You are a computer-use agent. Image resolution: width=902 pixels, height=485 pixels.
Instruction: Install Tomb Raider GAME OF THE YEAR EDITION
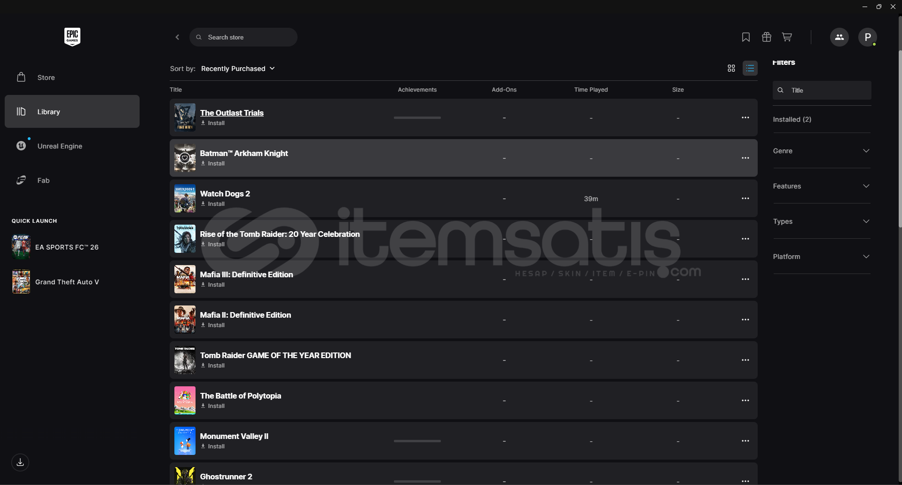tap(213, 366)
